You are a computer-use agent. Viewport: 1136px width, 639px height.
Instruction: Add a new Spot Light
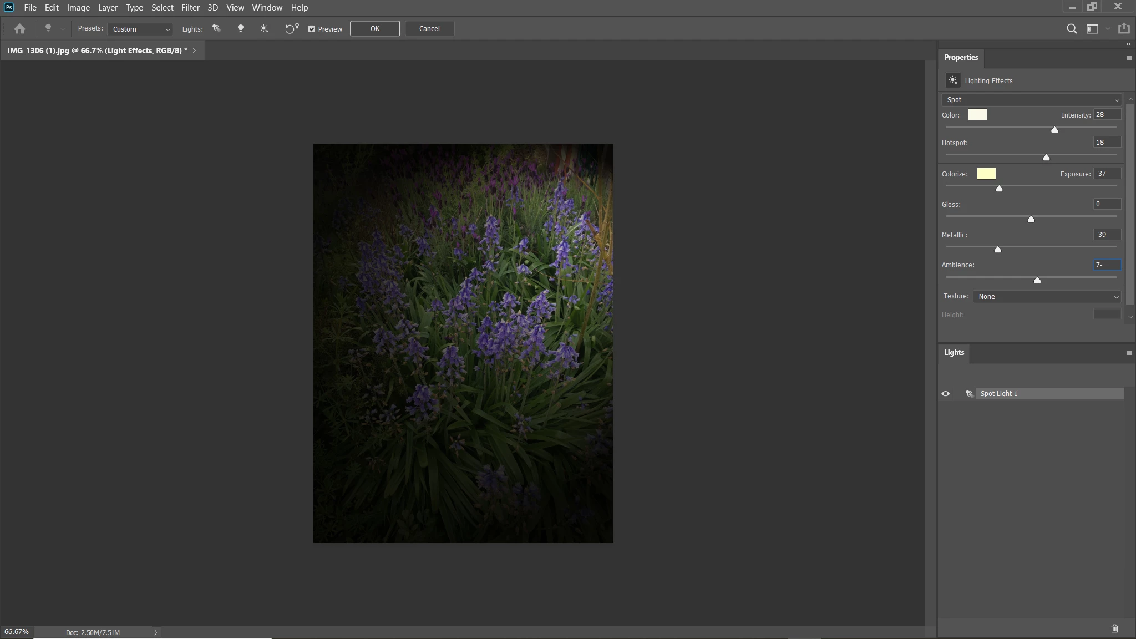[216, 28]
